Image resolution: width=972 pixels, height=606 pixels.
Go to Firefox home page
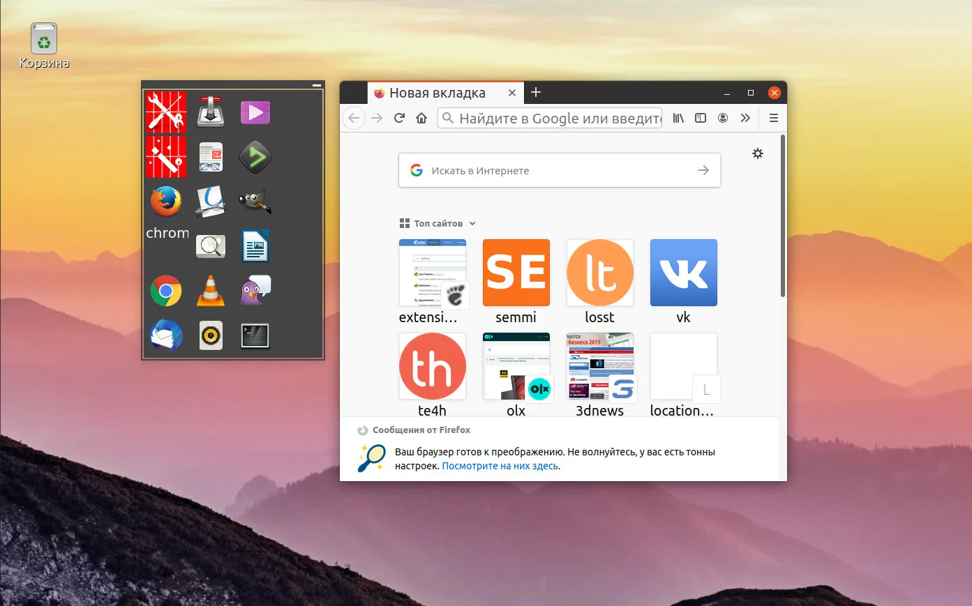tap(421, 118)
